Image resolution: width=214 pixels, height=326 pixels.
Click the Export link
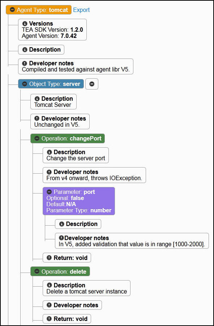81,10
